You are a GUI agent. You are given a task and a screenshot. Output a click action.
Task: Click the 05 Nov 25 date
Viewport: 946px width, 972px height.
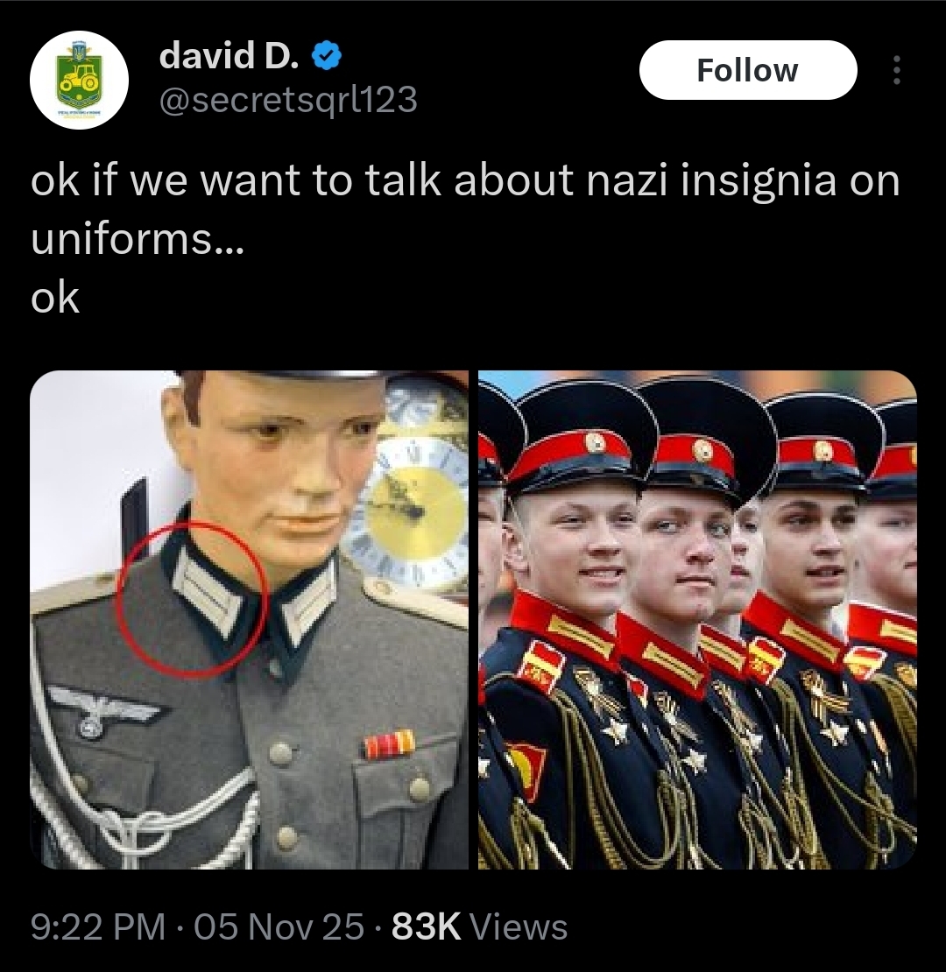coord(279,926)
